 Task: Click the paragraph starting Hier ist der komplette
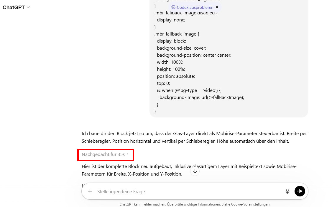coord(189,170)
